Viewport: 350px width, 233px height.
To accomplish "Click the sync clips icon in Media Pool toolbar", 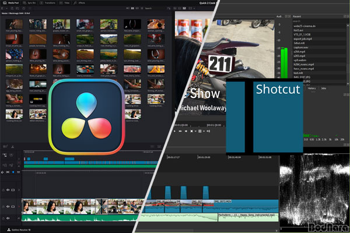I will [x=24, y=8].
